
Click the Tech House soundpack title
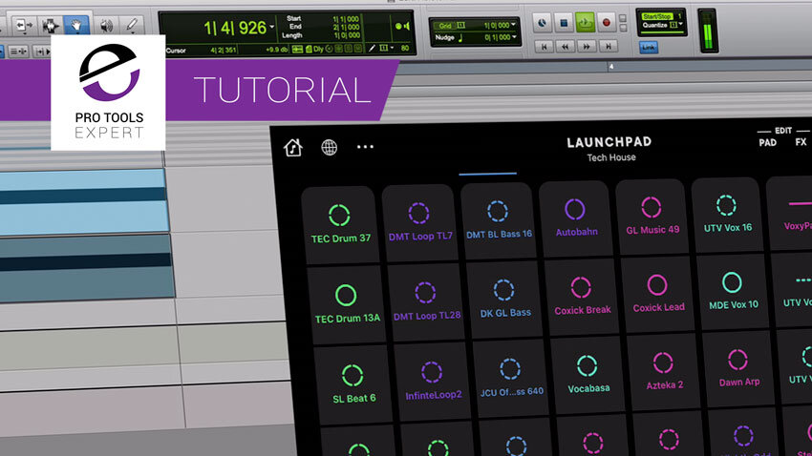click(611, 157)
